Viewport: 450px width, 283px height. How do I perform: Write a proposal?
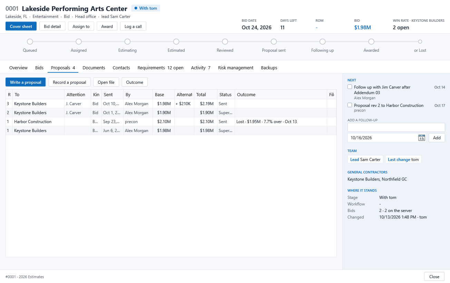(26, 82)
